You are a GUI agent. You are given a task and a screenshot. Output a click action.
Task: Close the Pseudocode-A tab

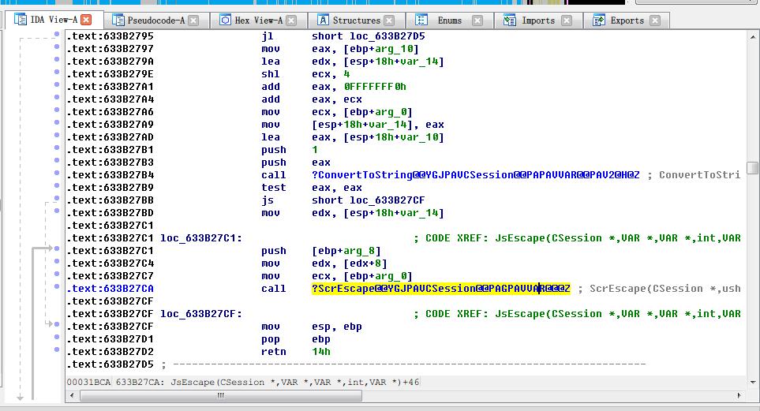coord(194,20)
